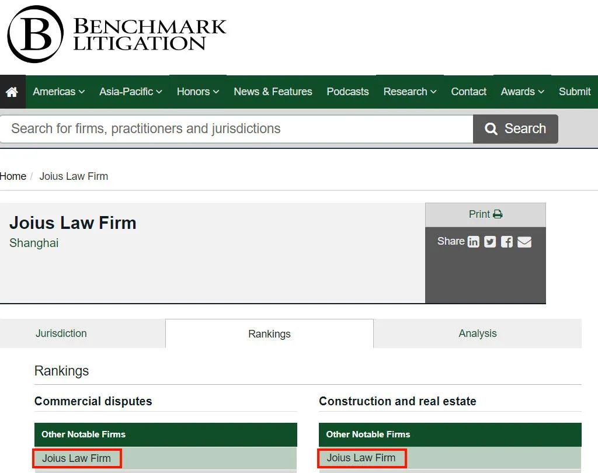Expand the Awards dropdown menu

point(523,92)
